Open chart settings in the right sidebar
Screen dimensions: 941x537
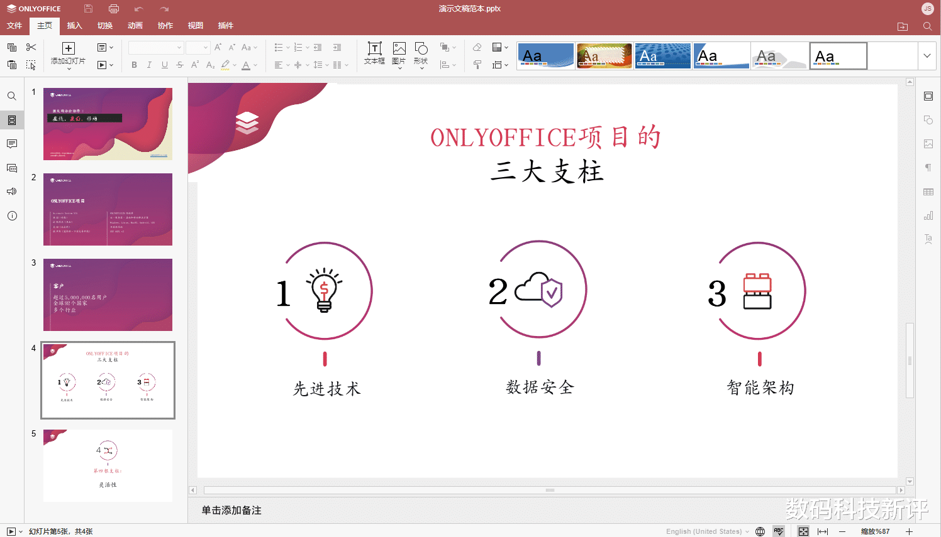928,215
